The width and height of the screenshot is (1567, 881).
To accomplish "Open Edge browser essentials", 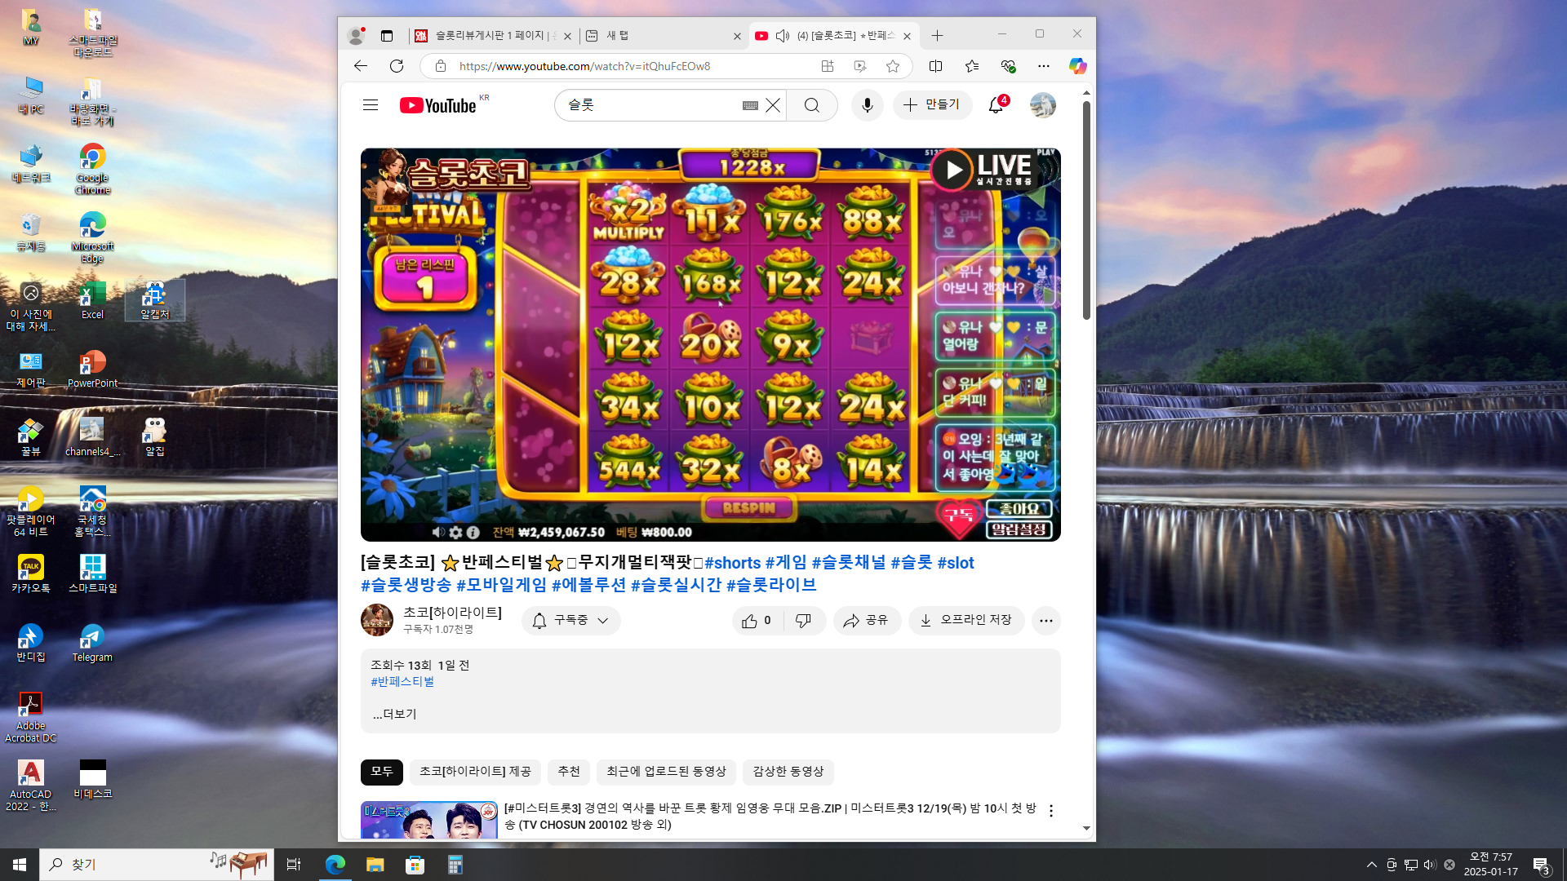I will pyautogui.click(x=1008, y=66).
